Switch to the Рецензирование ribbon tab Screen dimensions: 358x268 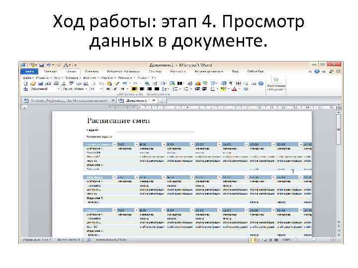point(209,71)
